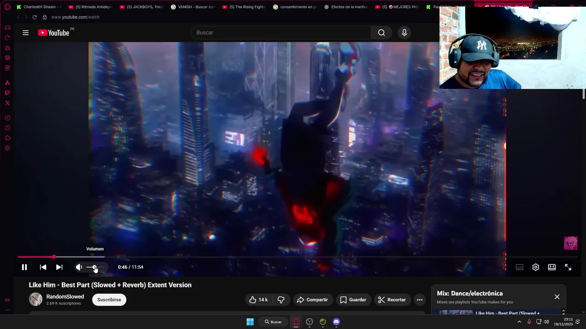The image size is (586, 329).
Task: Close the Mix: Dance/electrónica panel
Action: pos(557,297)
